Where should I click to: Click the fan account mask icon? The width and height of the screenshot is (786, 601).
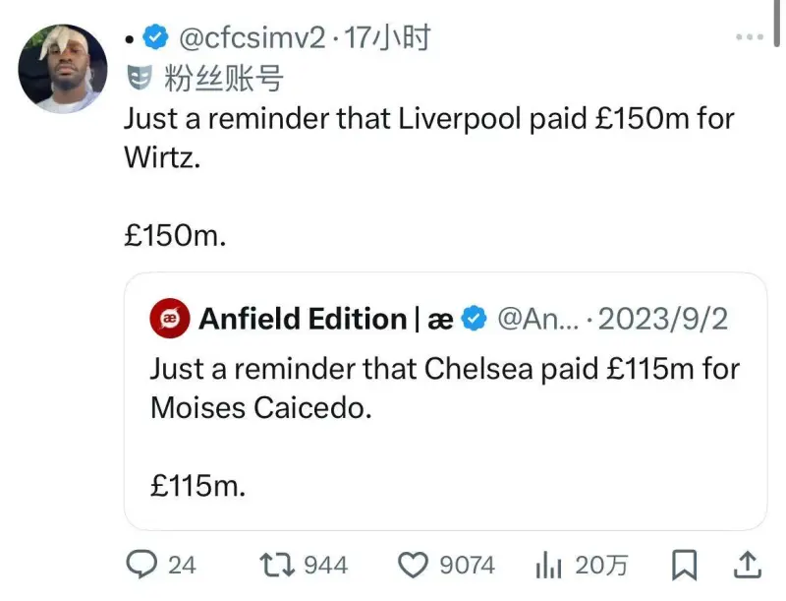[140, 77]
